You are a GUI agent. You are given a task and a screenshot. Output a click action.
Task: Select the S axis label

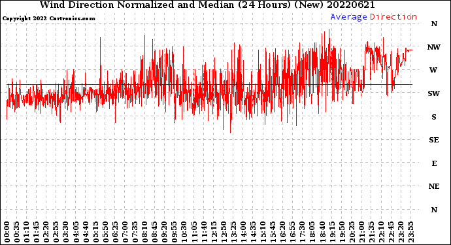pos(434,117)
